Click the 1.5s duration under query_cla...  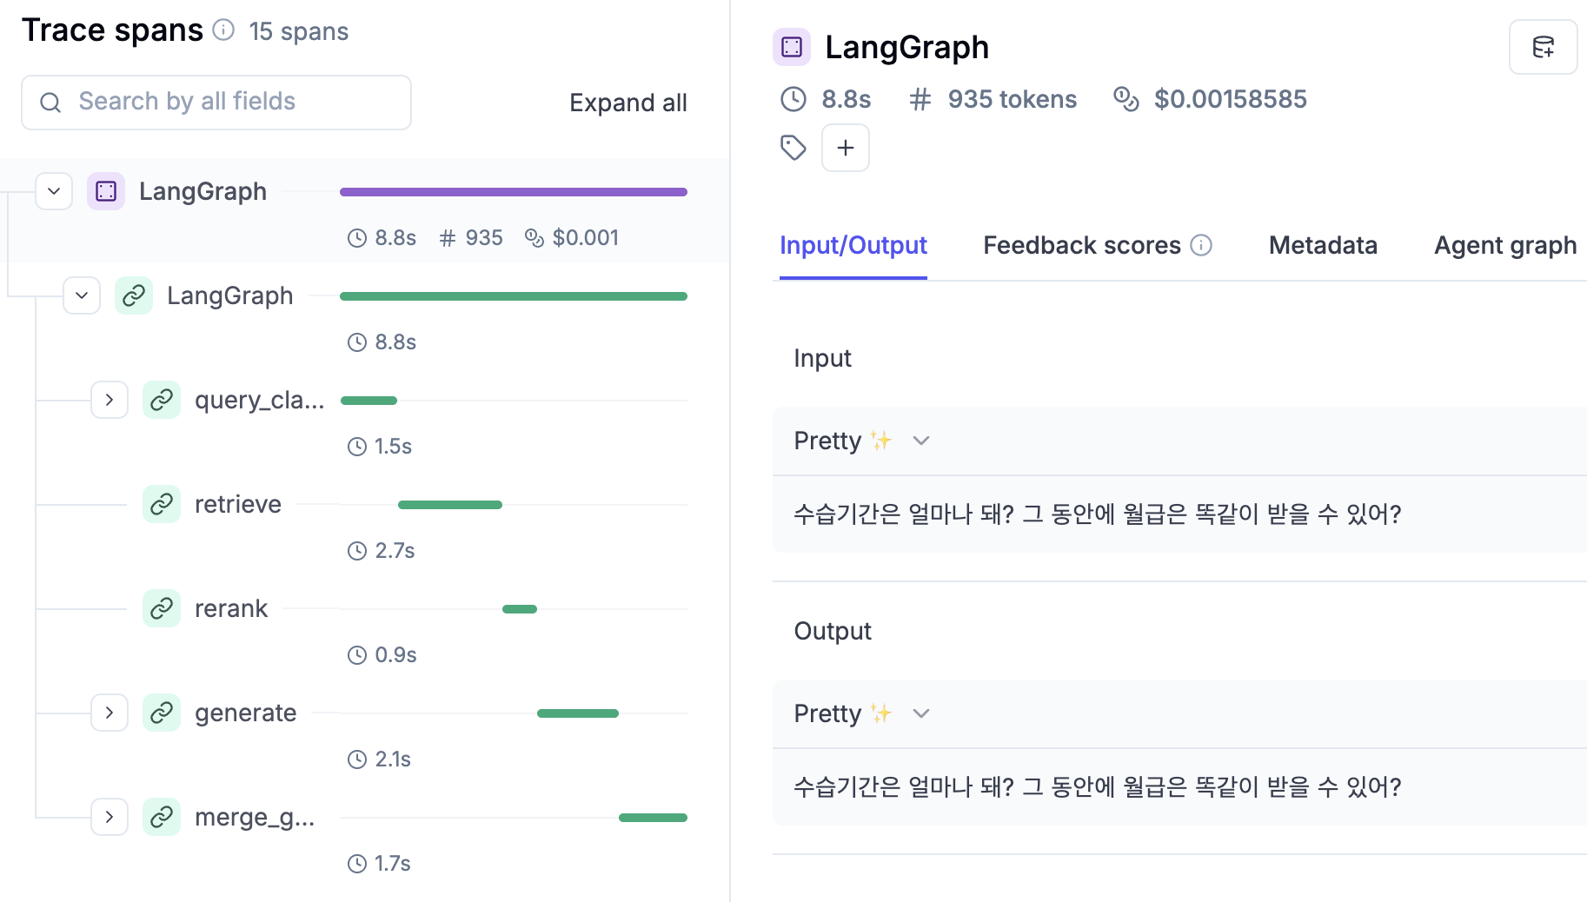click(x=393, y=447)
